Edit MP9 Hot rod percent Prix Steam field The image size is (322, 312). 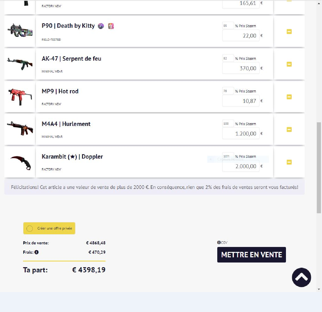pyautogui.click(x=228, y=91)
